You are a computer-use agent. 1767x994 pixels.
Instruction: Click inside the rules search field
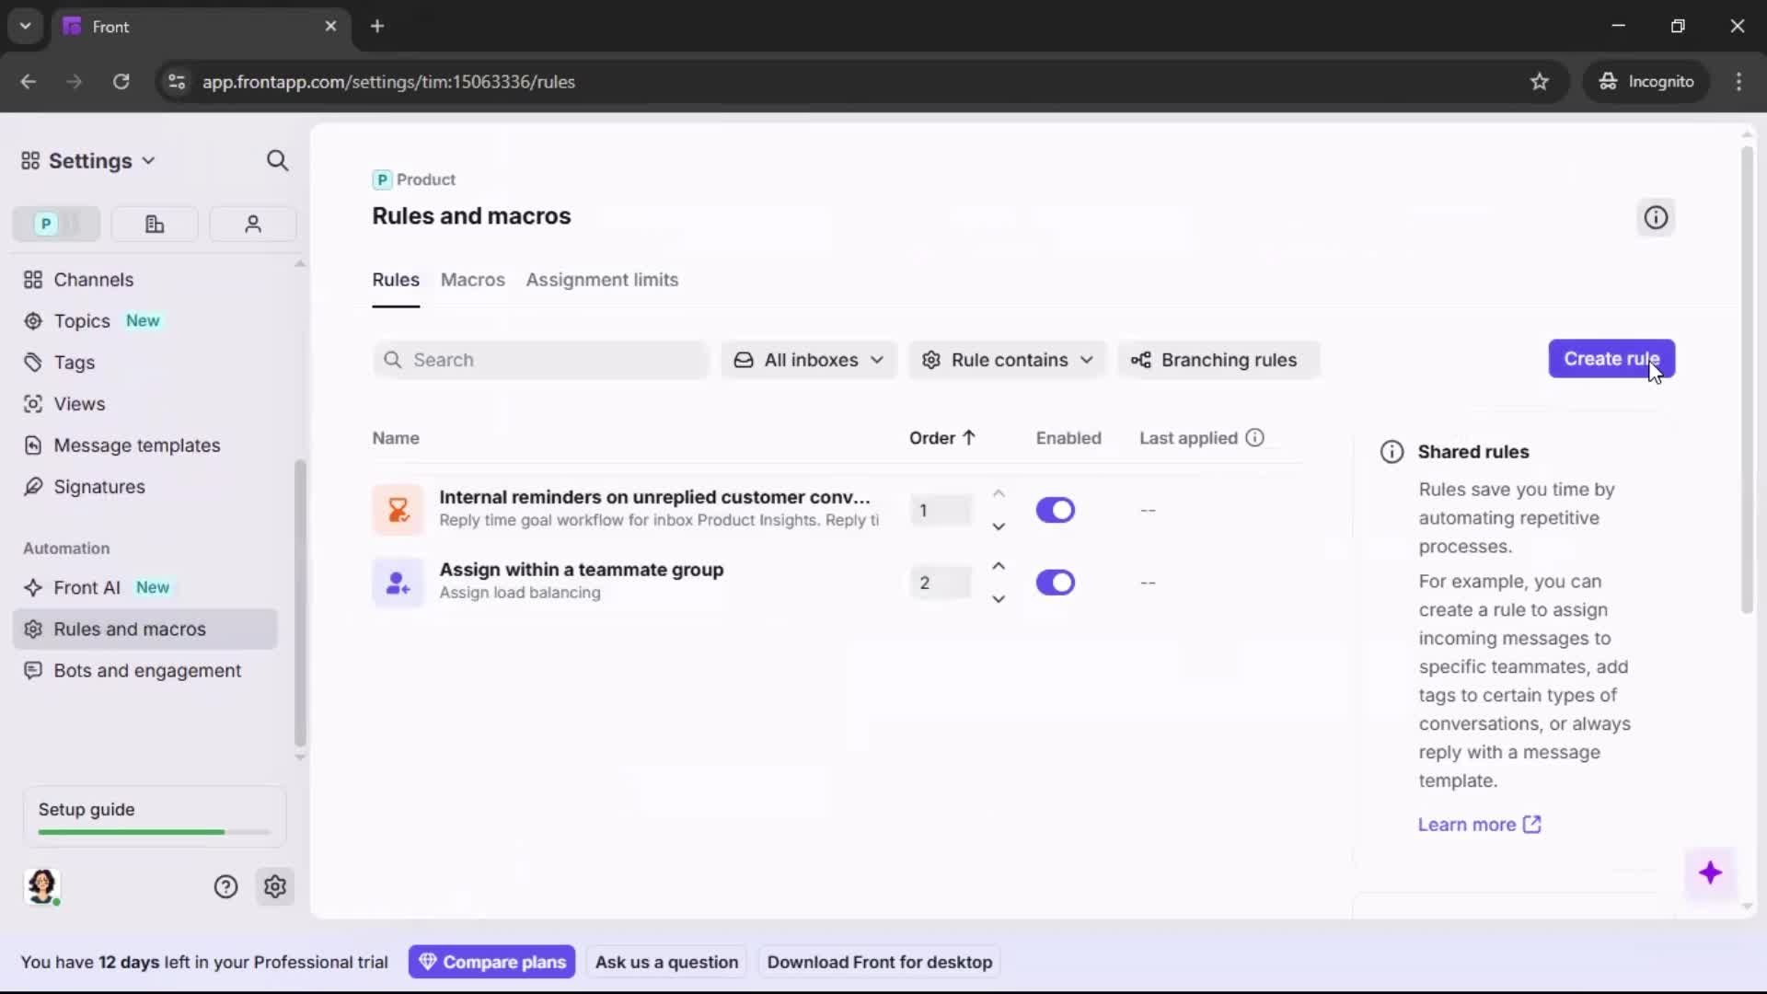[x=539, y=360]
